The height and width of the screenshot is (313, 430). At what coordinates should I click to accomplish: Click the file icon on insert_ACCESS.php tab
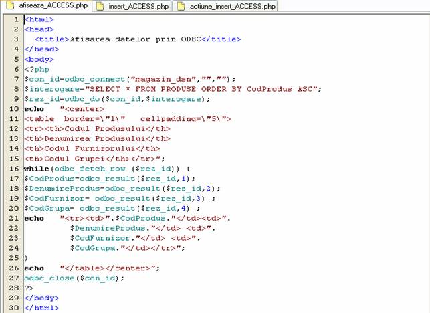[100, 6]
